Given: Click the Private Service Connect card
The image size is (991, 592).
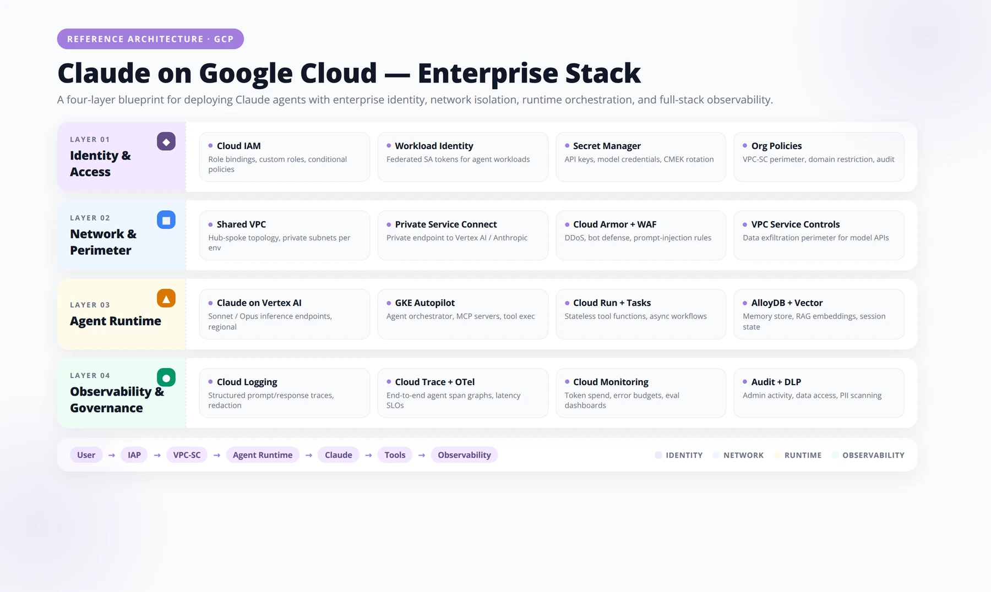Looking at the screenshot, I should (x=463, y=235).
